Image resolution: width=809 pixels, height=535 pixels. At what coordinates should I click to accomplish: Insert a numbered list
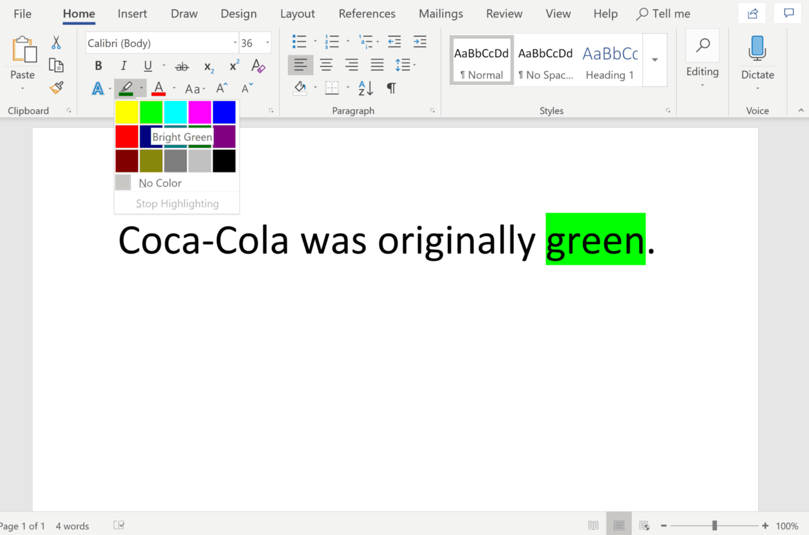[x=332, y=42]
